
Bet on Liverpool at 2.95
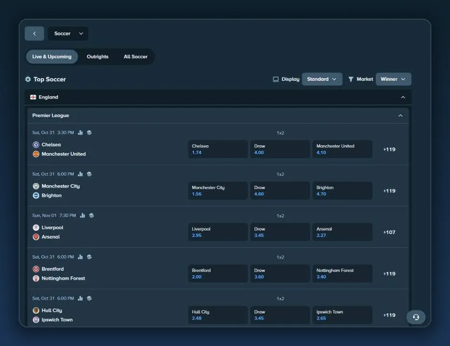click(218, 232)
